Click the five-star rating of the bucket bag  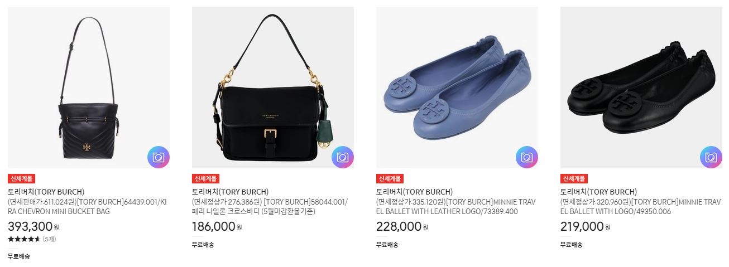[24, 239]
